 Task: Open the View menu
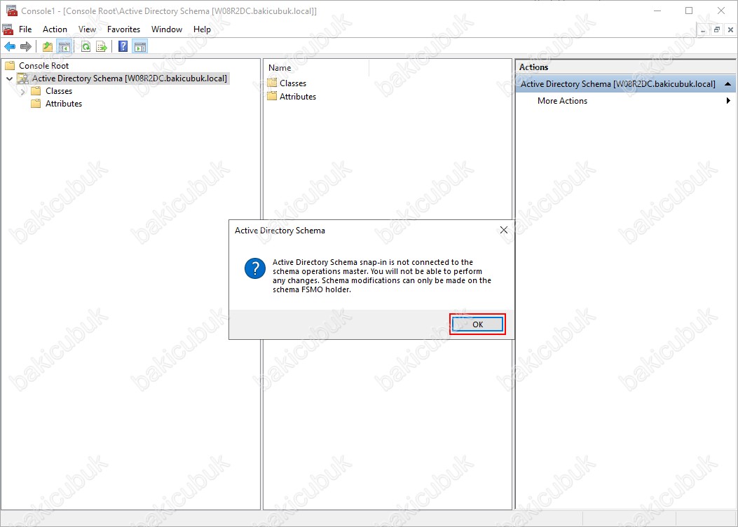click(87, 29)
